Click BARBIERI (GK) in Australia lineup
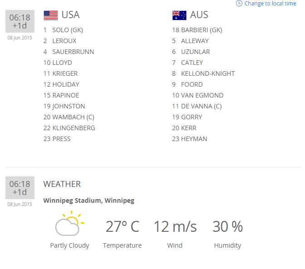Viewport: 305px width, 269px height. (201, 30)
